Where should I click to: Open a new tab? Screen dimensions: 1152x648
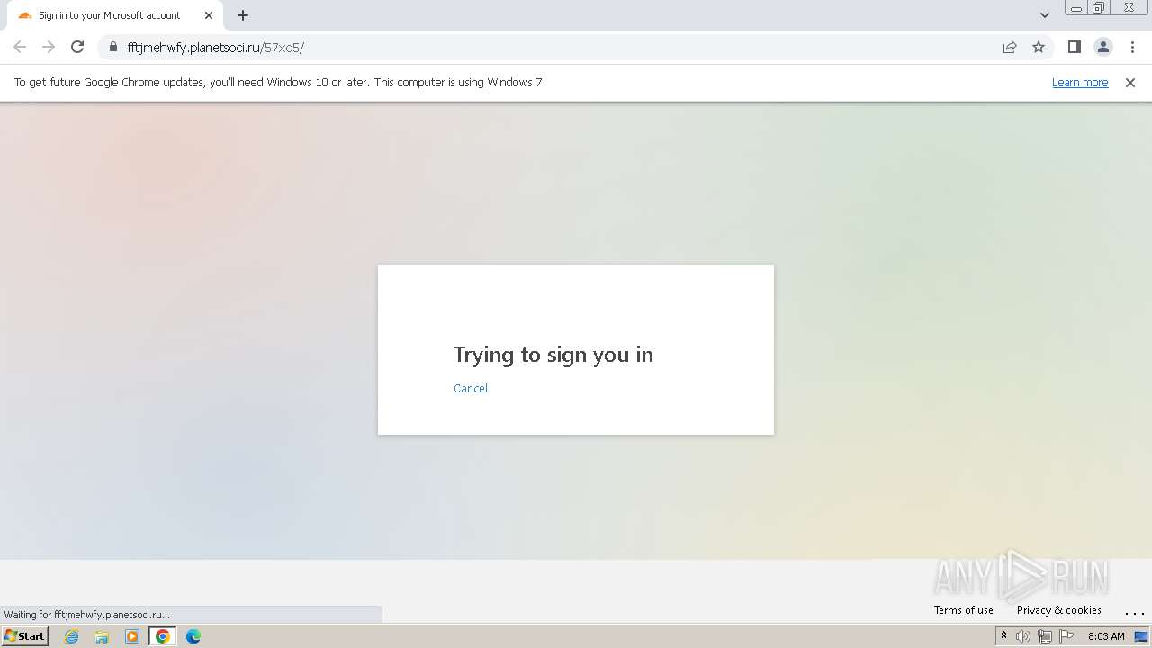(243, 15)
